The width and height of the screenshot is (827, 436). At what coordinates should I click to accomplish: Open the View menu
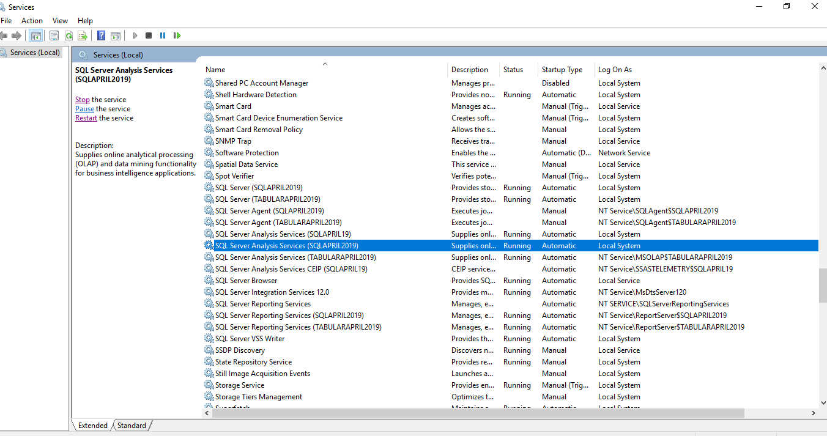(60, 21)
